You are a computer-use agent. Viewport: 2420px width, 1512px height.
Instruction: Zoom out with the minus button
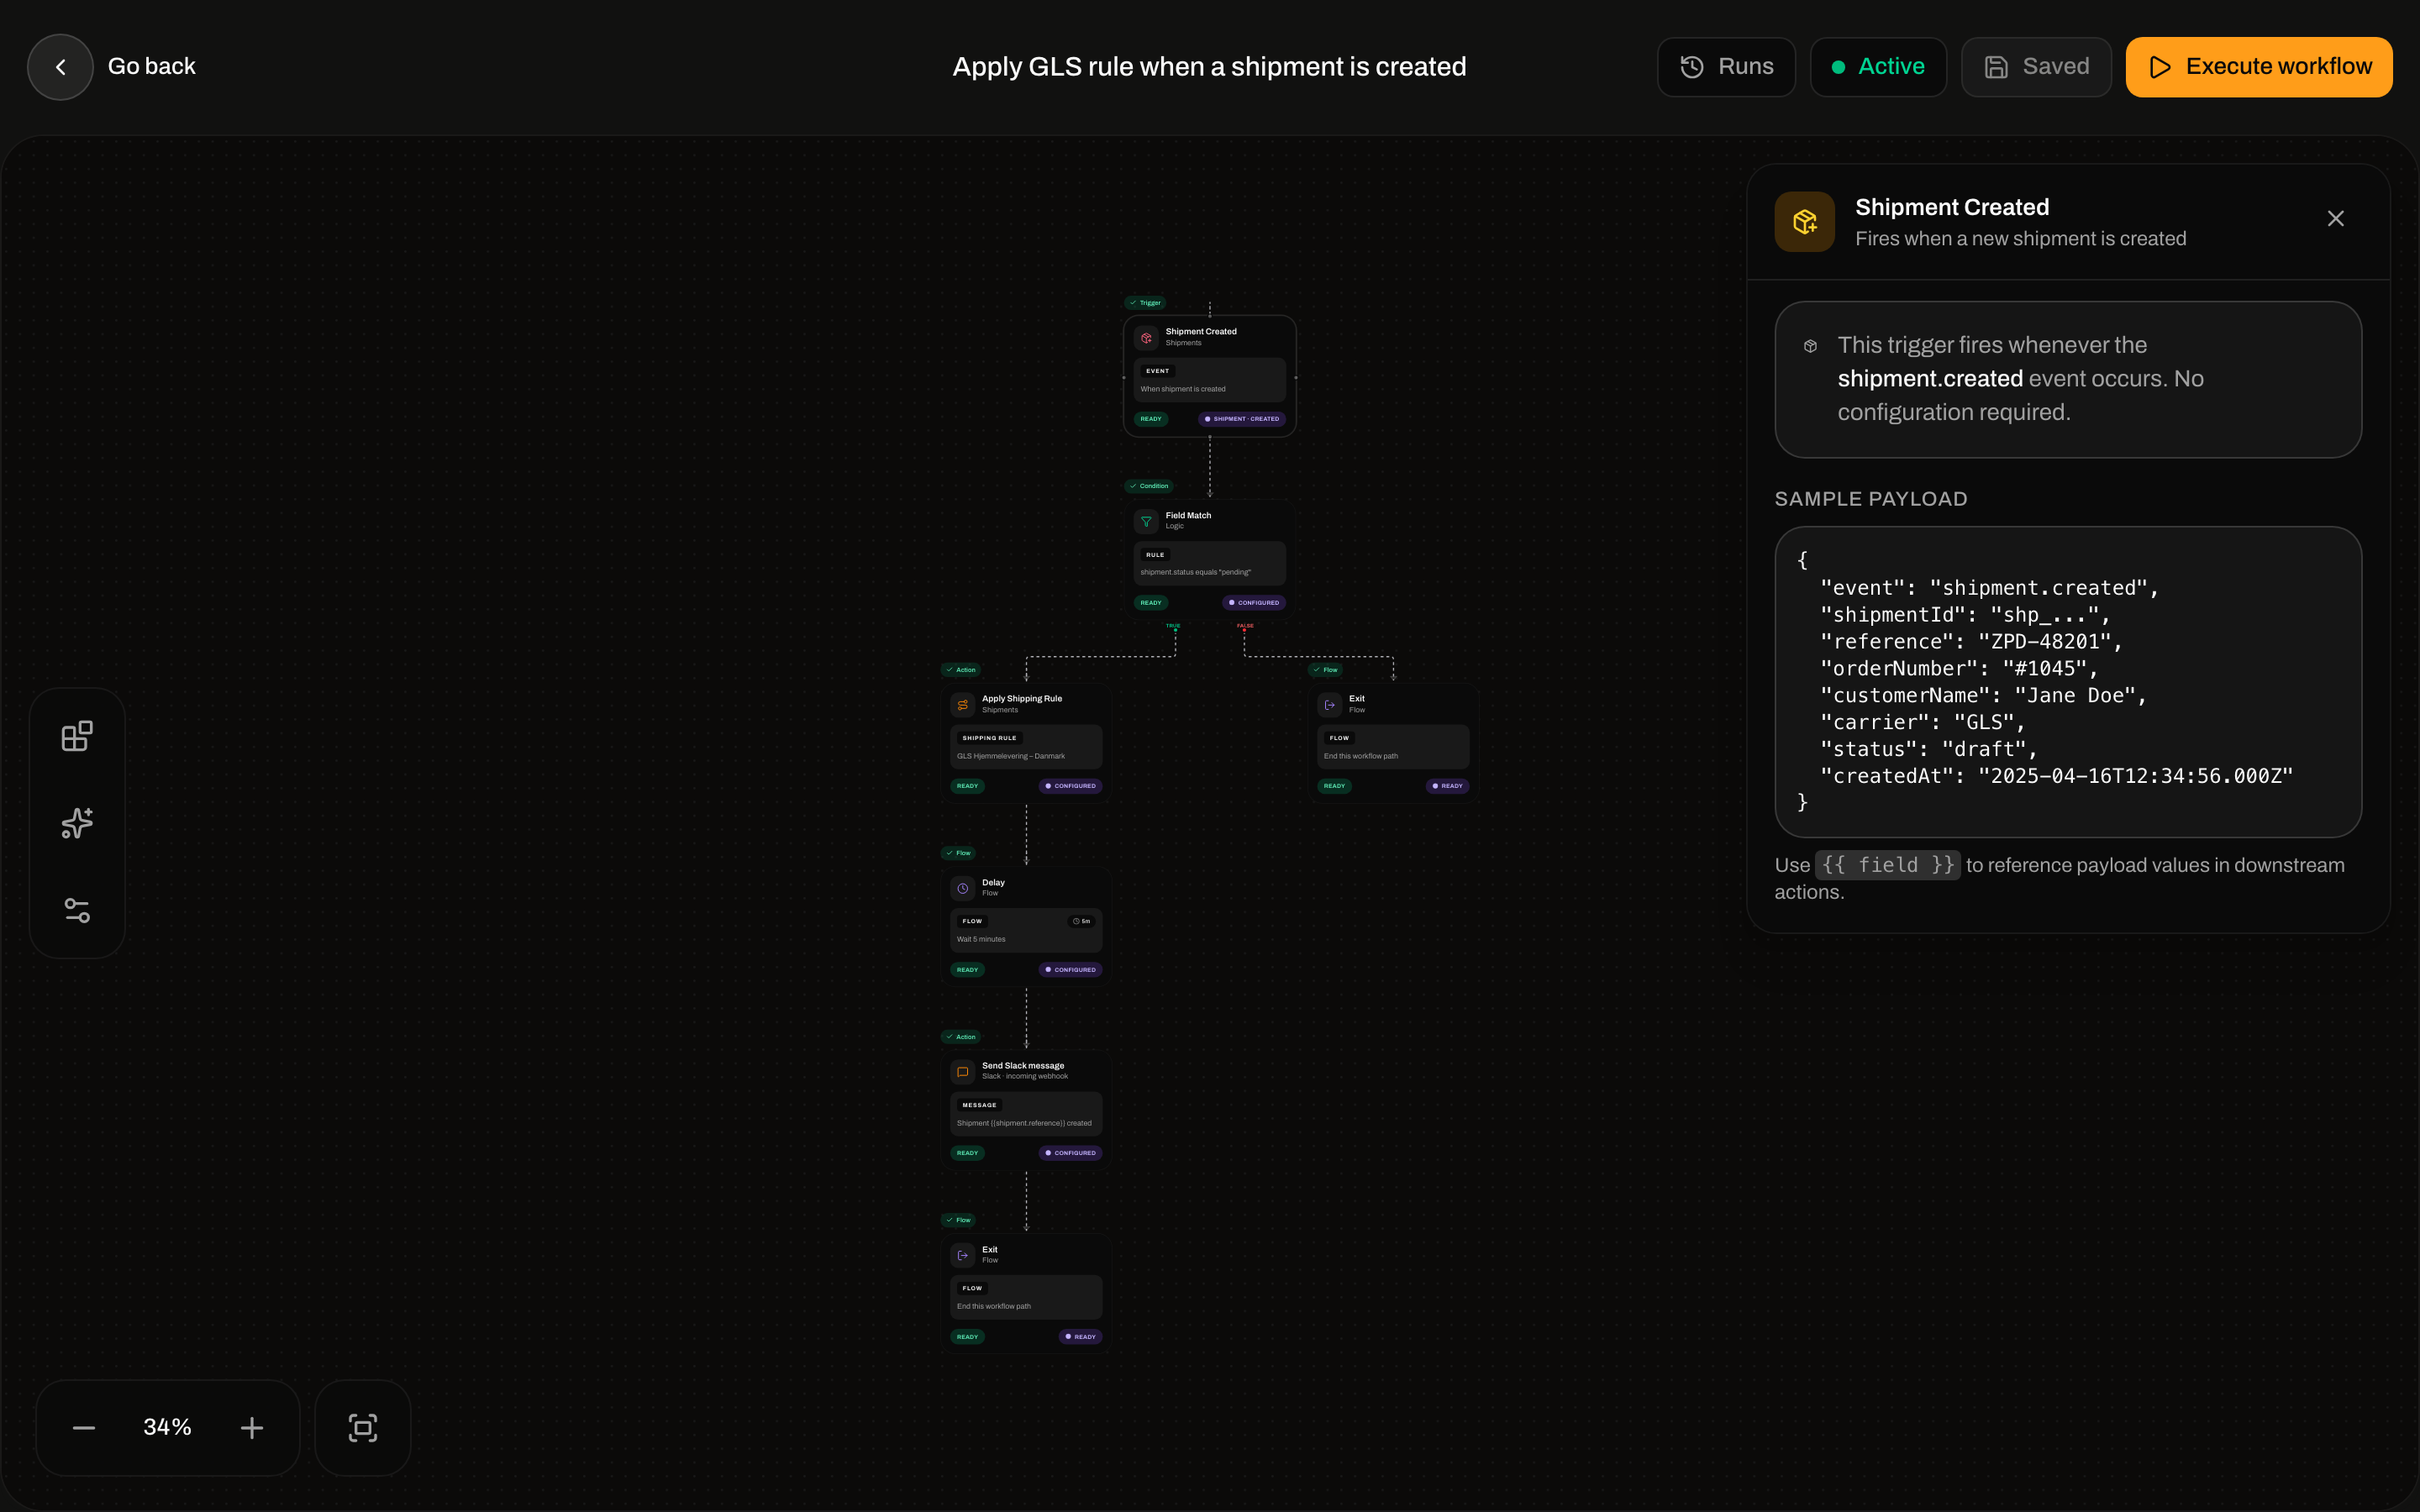click(x=84, y=1428)
